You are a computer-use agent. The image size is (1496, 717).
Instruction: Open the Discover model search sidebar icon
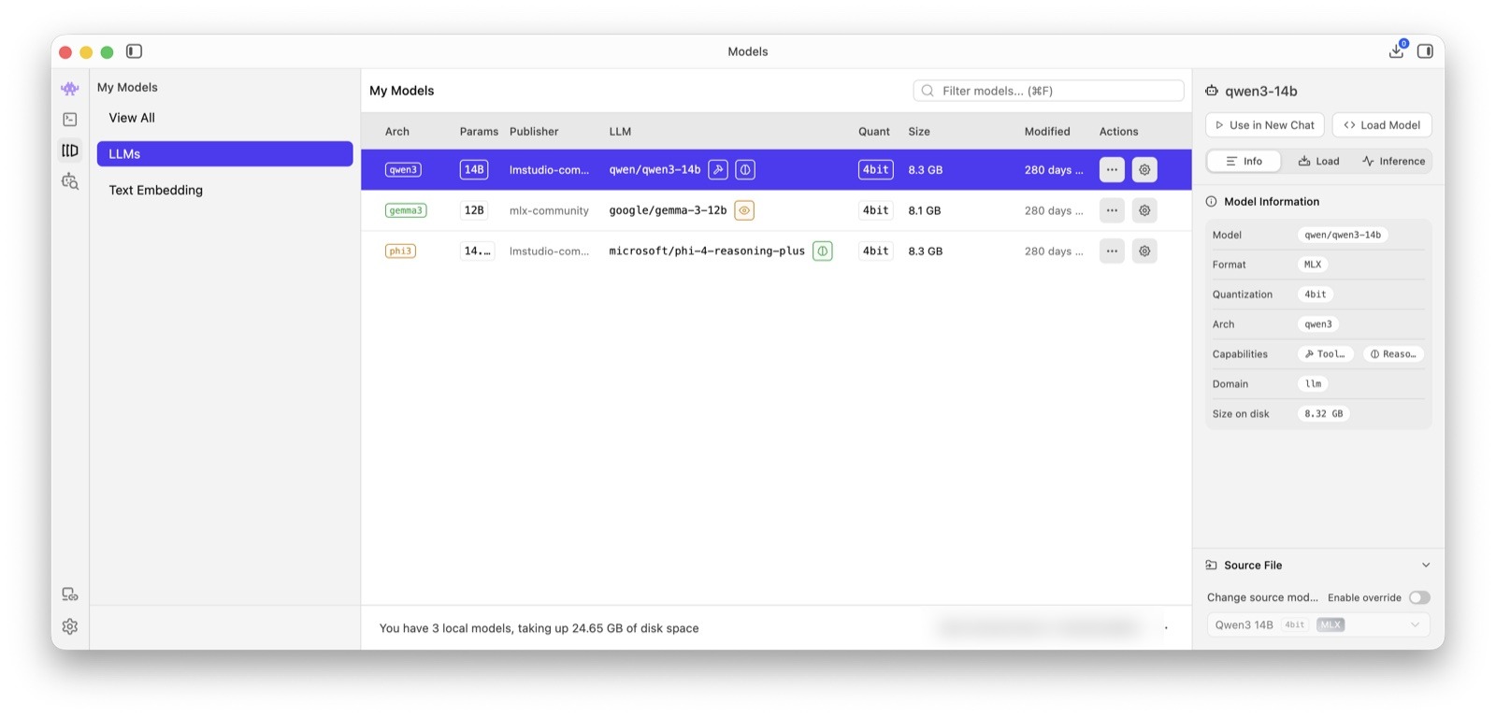click(x=70, y=181)
